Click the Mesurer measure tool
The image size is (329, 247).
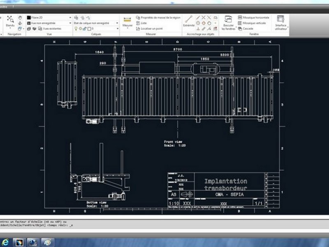[x=127, y=21]
